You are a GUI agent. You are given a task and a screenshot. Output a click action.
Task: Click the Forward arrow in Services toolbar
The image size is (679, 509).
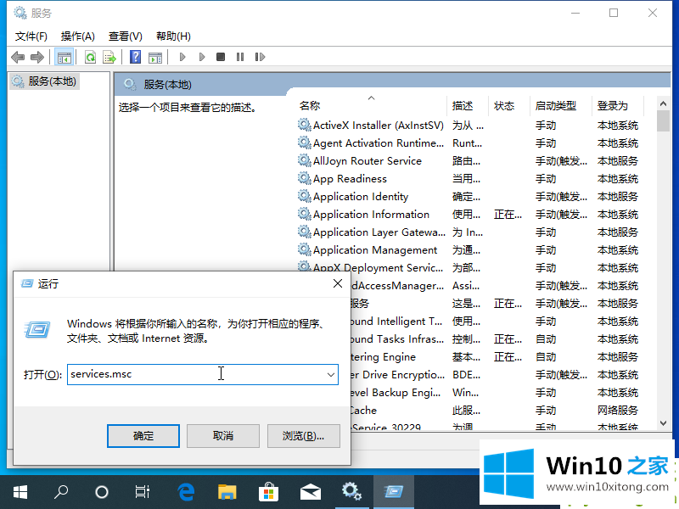37,57
